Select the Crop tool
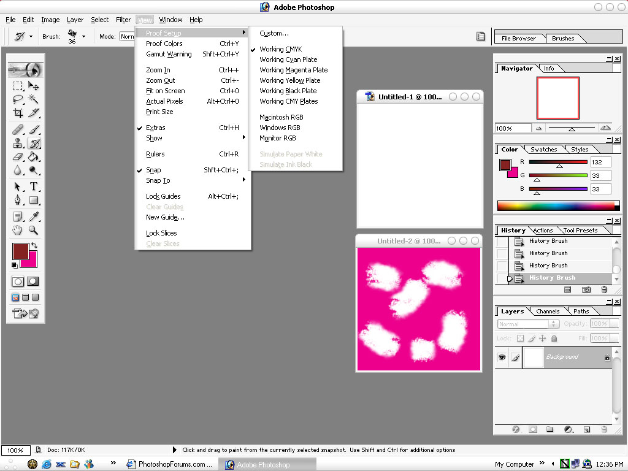The height and width of the screenshot is (471, 628). pyautogui.click(x=18, y=113)
